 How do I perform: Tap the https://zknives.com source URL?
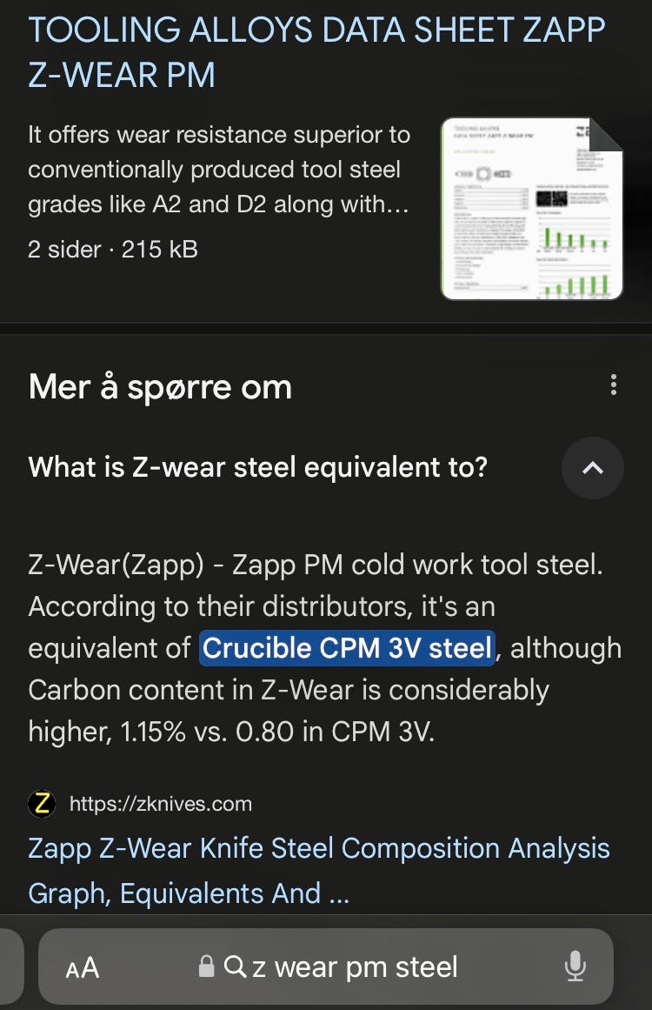tap(160, 804)
